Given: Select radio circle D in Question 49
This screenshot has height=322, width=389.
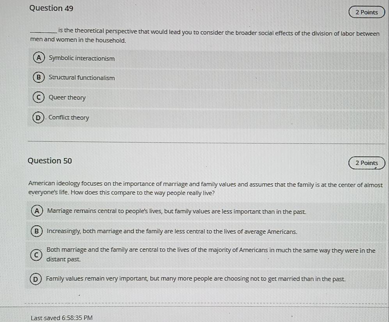Looking at the screenshot, I should pyautogui.click(x=38, y=118).
